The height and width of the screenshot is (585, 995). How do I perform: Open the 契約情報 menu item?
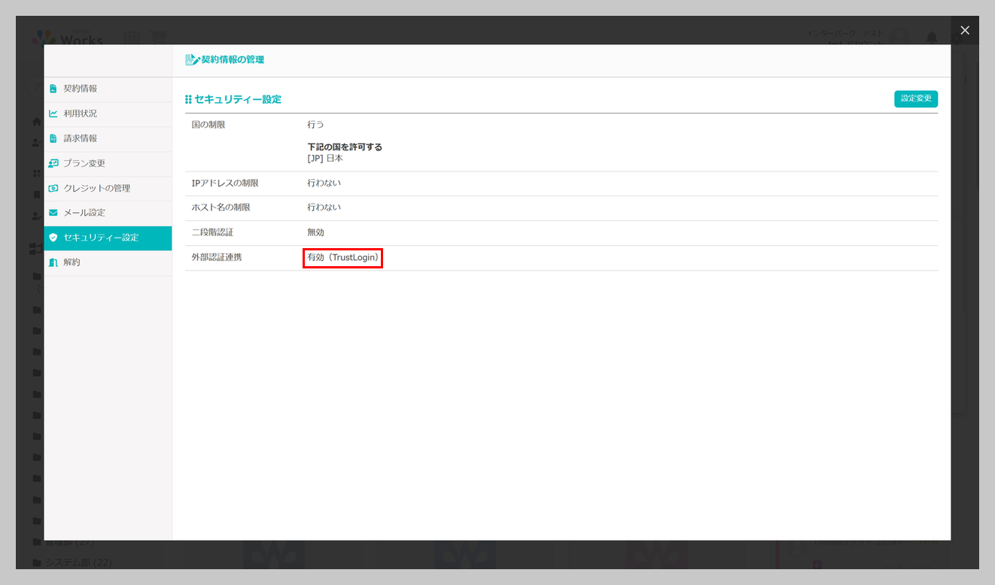click(108, 89)
